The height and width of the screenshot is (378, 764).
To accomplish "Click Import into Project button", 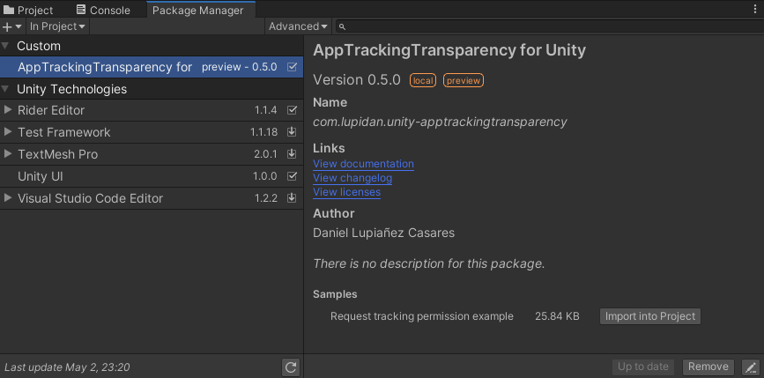I will click(x=650, y=316).
